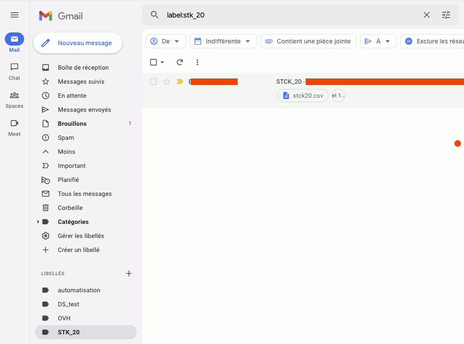Click the search magnifier icon
464x344 pixels.
tap(154, 15)
